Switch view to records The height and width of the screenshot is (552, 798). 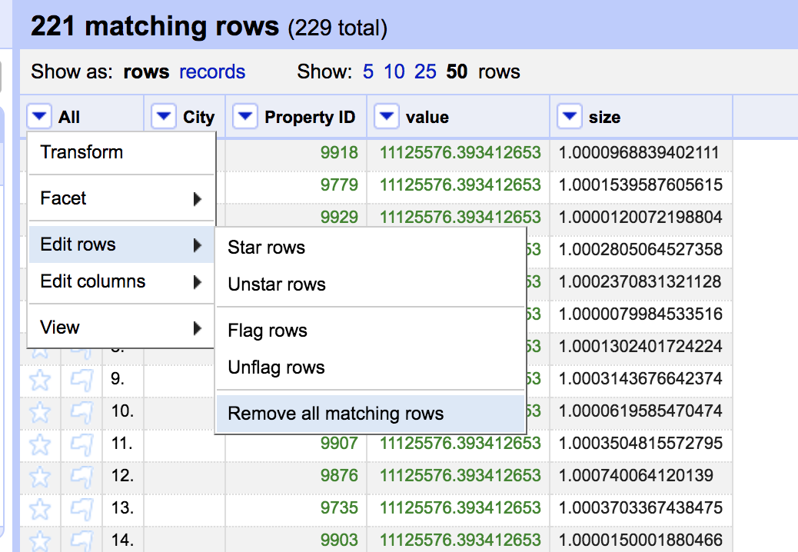click(x=212, y=71)
